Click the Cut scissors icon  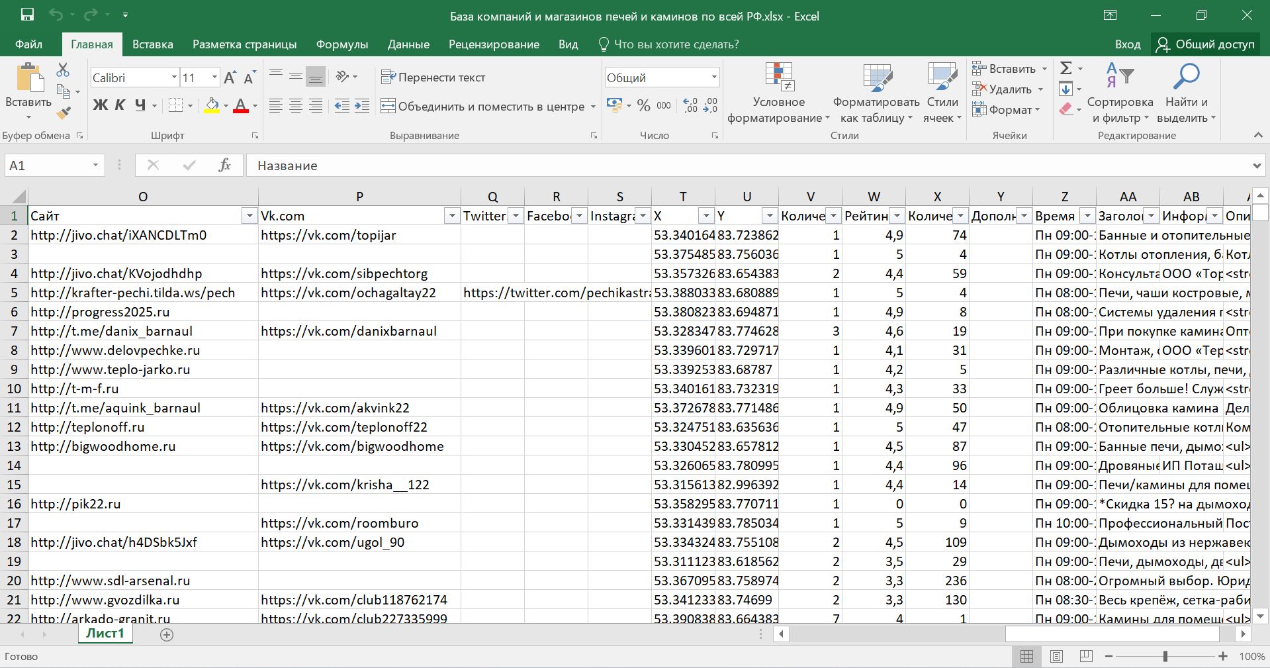click(x=63, y=70)
